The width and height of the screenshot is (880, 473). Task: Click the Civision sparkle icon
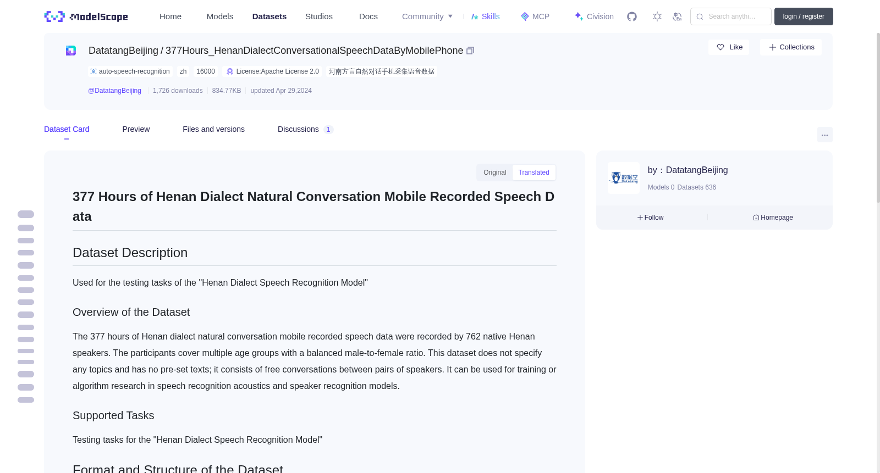tap(579, 16)
